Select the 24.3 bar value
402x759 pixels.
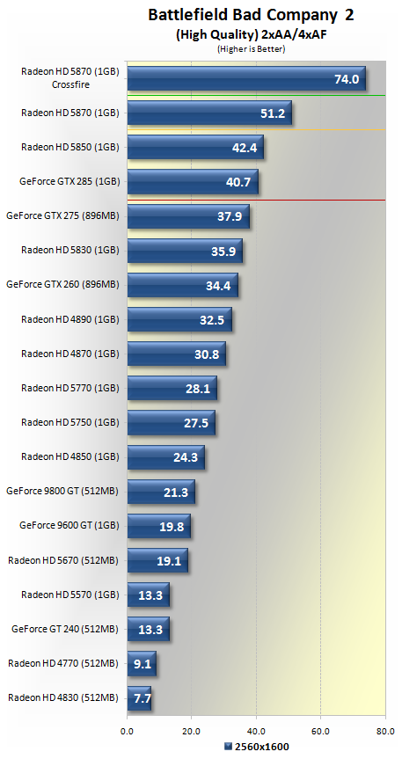coord(186,458)
